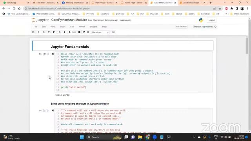Open the UGC NET bookmarks folder
The width and height of the screenshot is (251, 141).
(152, 14)
